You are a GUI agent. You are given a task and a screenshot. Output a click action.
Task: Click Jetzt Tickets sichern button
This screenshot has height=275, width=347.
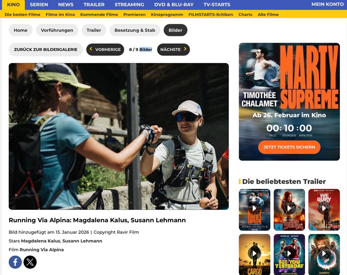[289, 147]
